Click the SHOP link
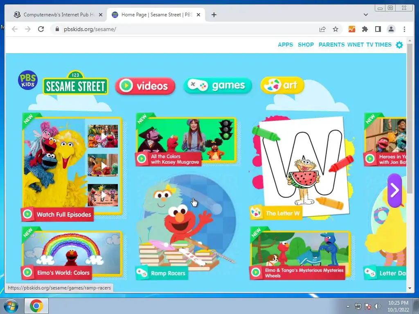The width and height of the screenshot is (419, 314). [306, 45]
